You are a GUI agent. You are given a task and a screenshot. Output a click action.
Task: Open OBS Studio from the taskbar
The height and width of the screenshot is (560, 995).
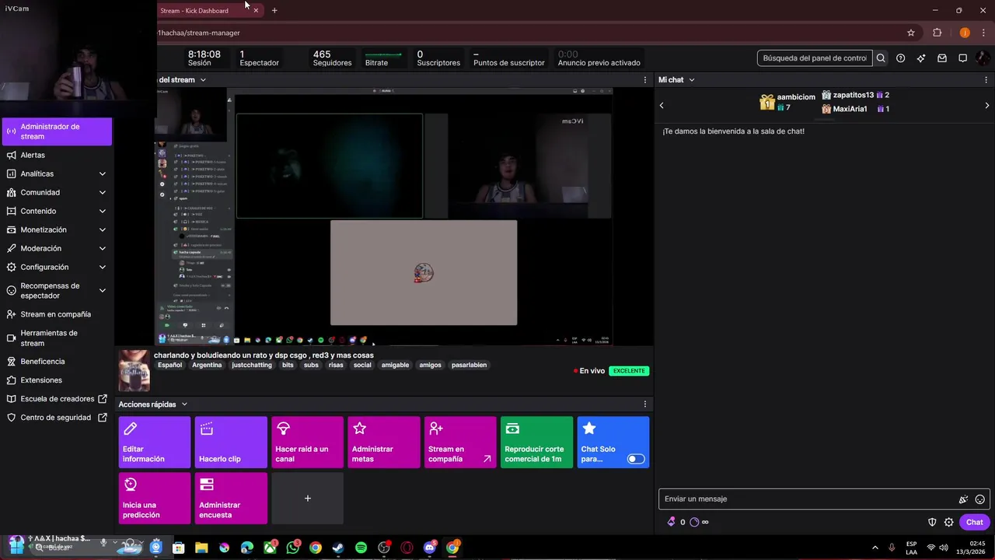point(383,548)
